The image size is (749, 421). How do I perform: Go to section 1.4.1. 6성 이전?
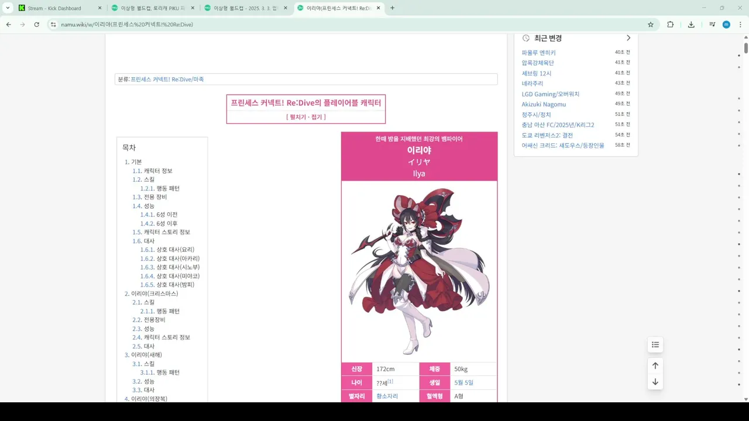click(159, 215)
